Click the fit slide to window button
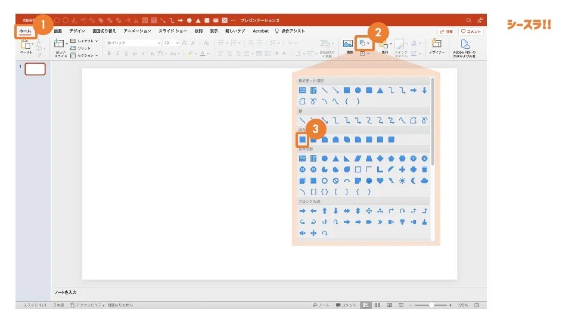This screenshot has height=322, width=572. (477, 305)
